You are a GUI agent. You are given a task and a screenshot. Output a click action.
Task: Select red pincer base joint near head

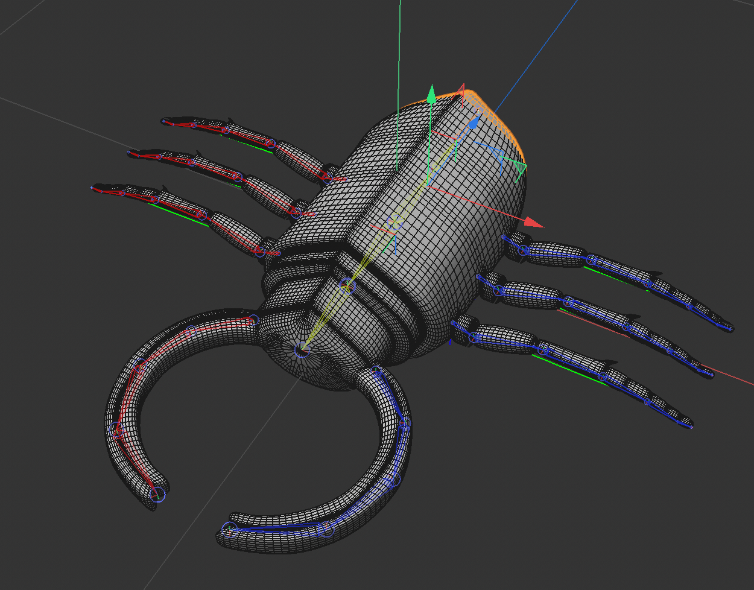pyautogui.click(x=253, y=320)
